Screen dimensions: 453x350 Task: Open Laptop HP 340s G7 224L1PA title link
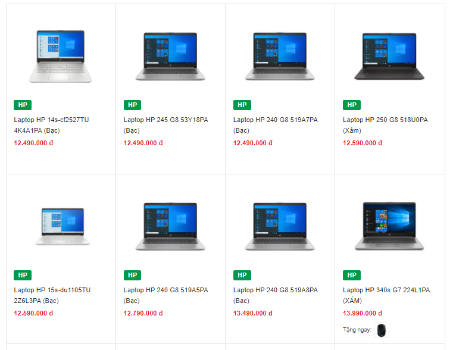[386, 295]
